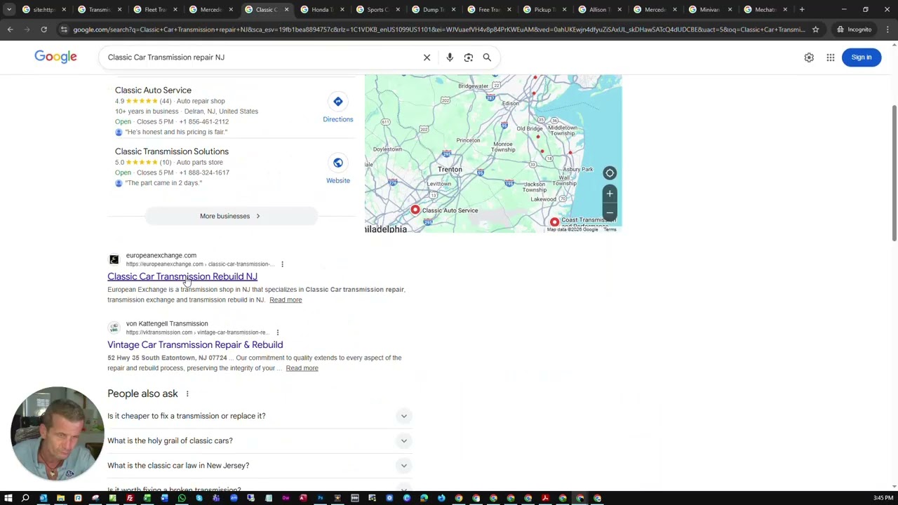Read more on European Exchange snippet

pos(286,300)
